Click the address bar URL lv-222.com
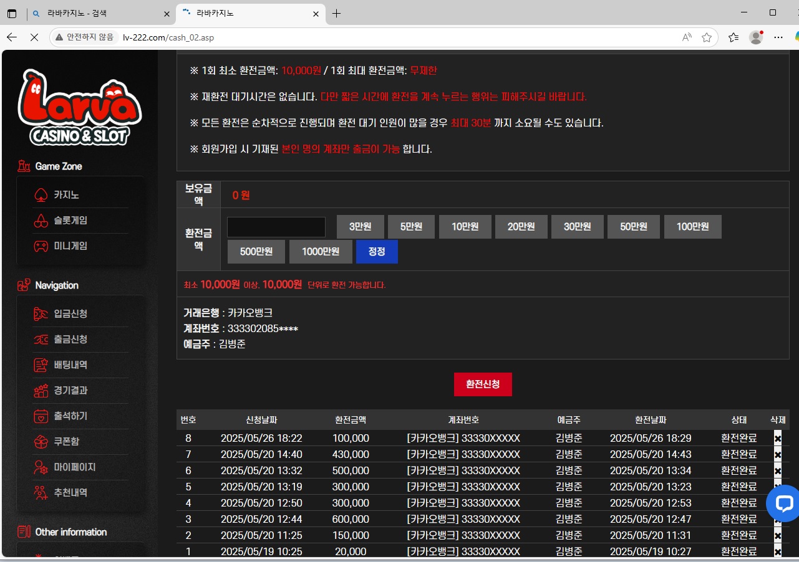Viewport: 799px width, 562px height. (x=168, y=37)
